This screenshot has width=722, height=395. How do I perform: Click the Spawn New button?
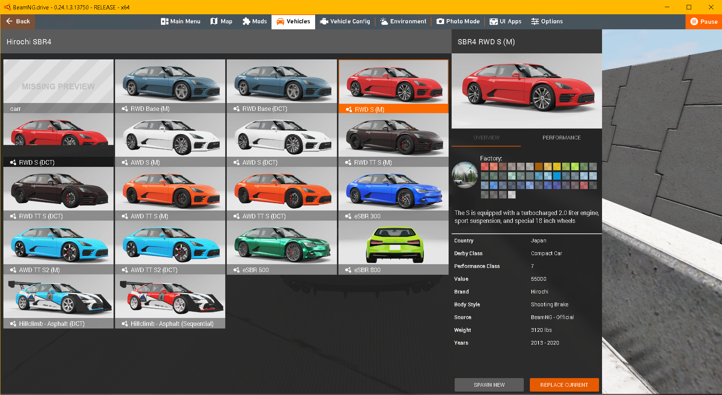point(489,385)
